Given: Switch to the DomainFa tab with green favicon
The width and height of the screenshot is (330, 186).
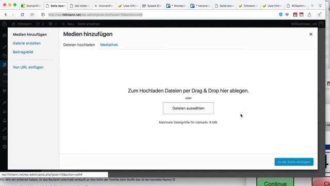Looking at the screenshot, I should pos(31,6).
